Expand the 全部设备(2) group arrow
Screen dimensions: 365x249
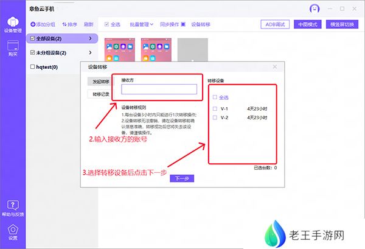click(x=90, y=38)
